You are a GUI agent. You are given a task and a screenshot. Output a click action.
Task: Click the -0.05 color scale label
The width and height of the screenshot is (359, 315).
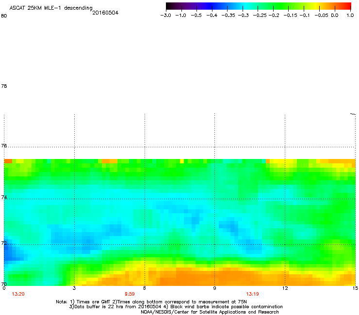click(x=322, y=16)
